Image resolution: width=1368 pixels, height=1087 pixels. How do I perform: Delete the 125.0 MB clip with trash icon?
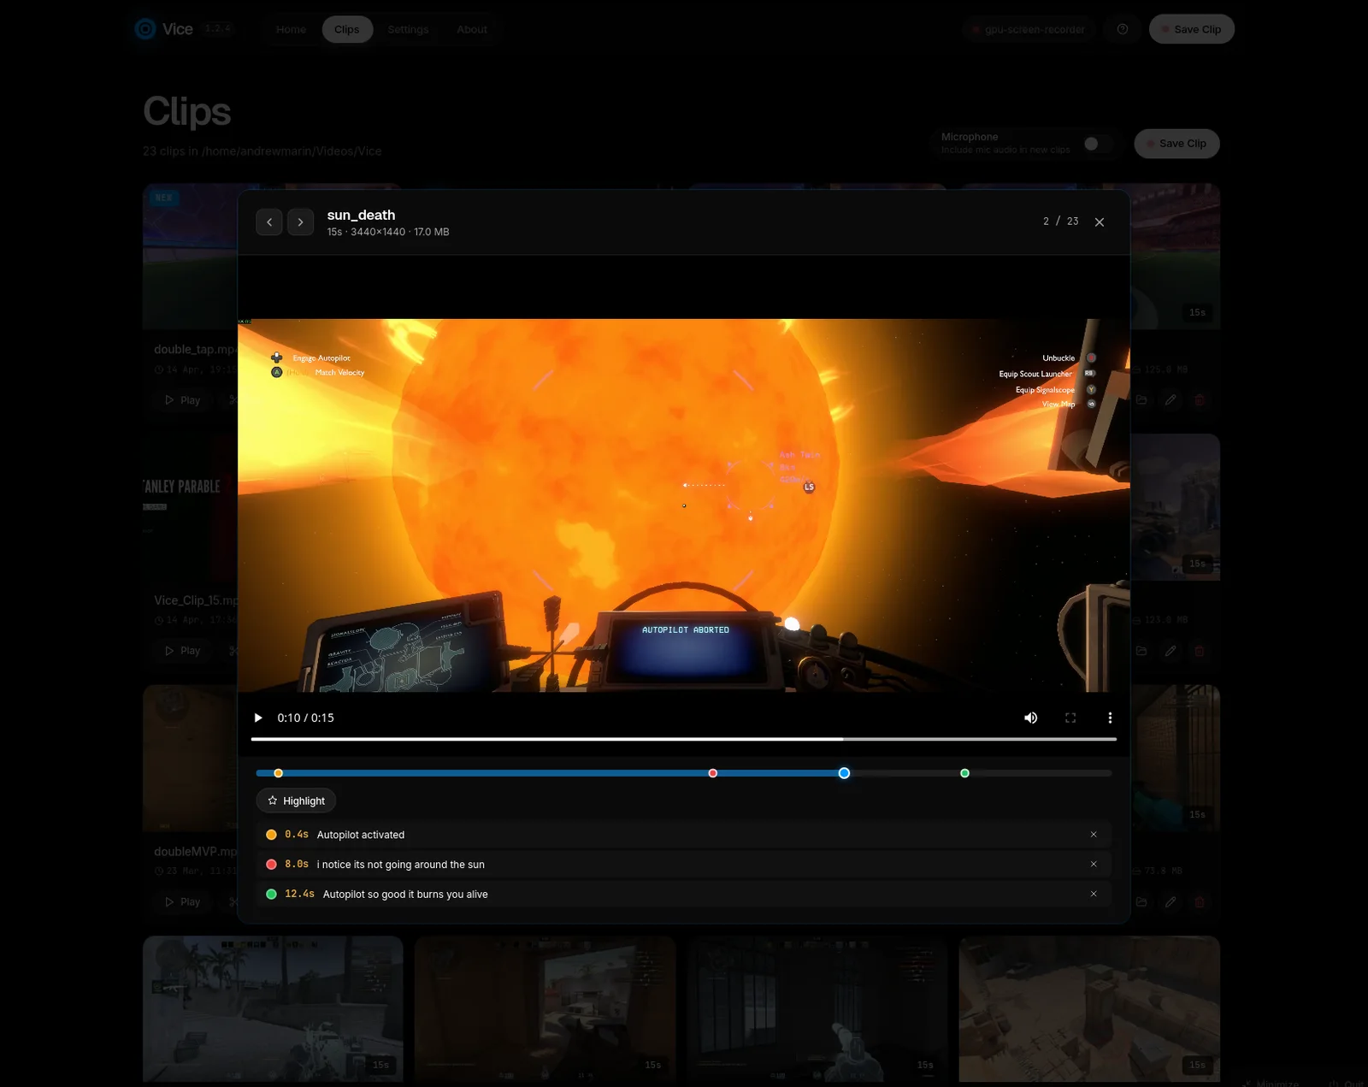tap(1200, 400)
